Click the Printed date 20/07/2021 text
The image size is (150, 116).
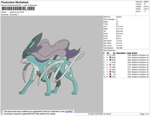tap(99, 114)
